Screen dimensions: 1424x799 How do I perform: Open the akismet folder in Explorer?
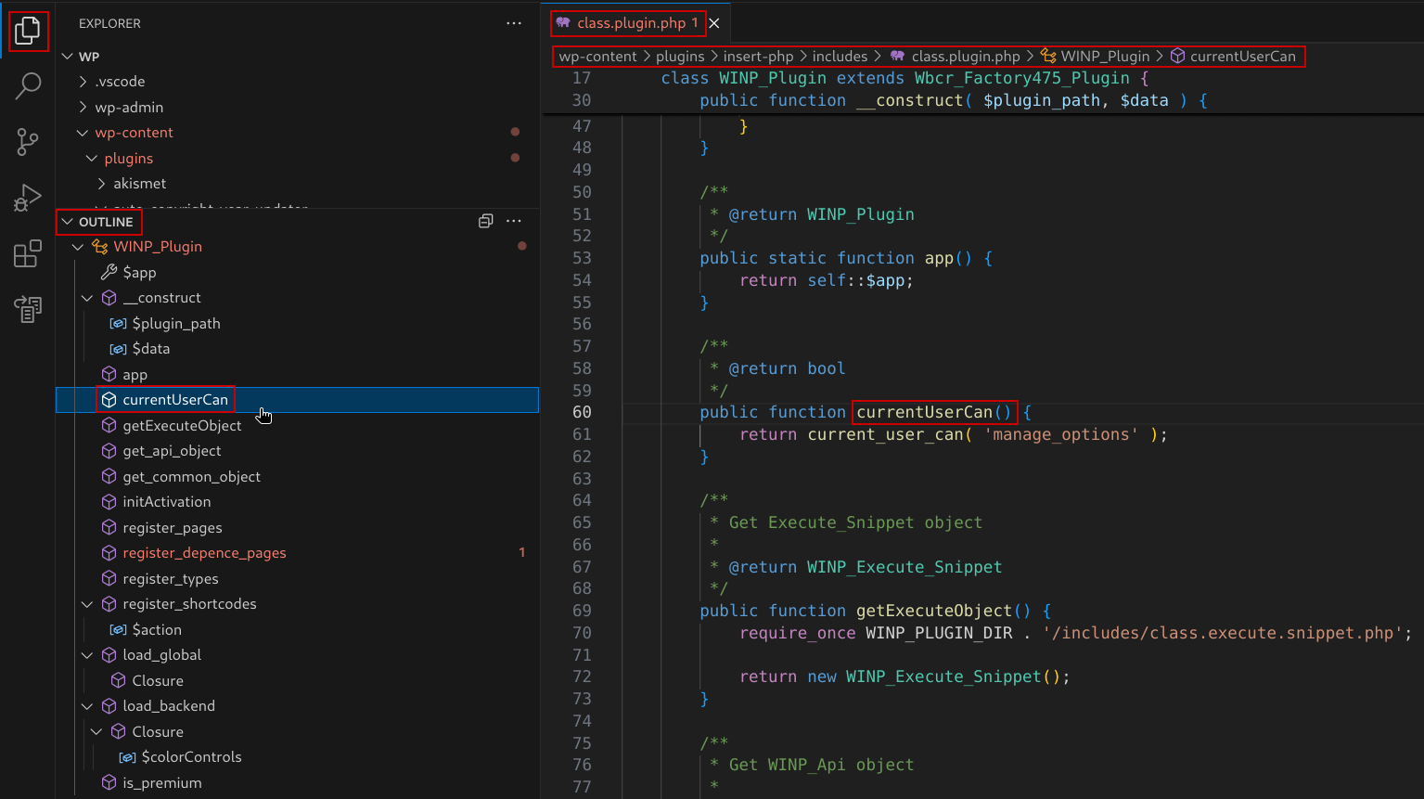tap(139, 184)
